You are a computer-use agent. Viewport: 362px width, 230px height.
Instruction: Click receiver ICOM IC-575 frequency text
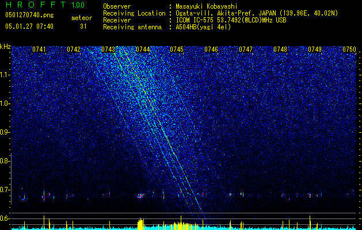point(231,20)
